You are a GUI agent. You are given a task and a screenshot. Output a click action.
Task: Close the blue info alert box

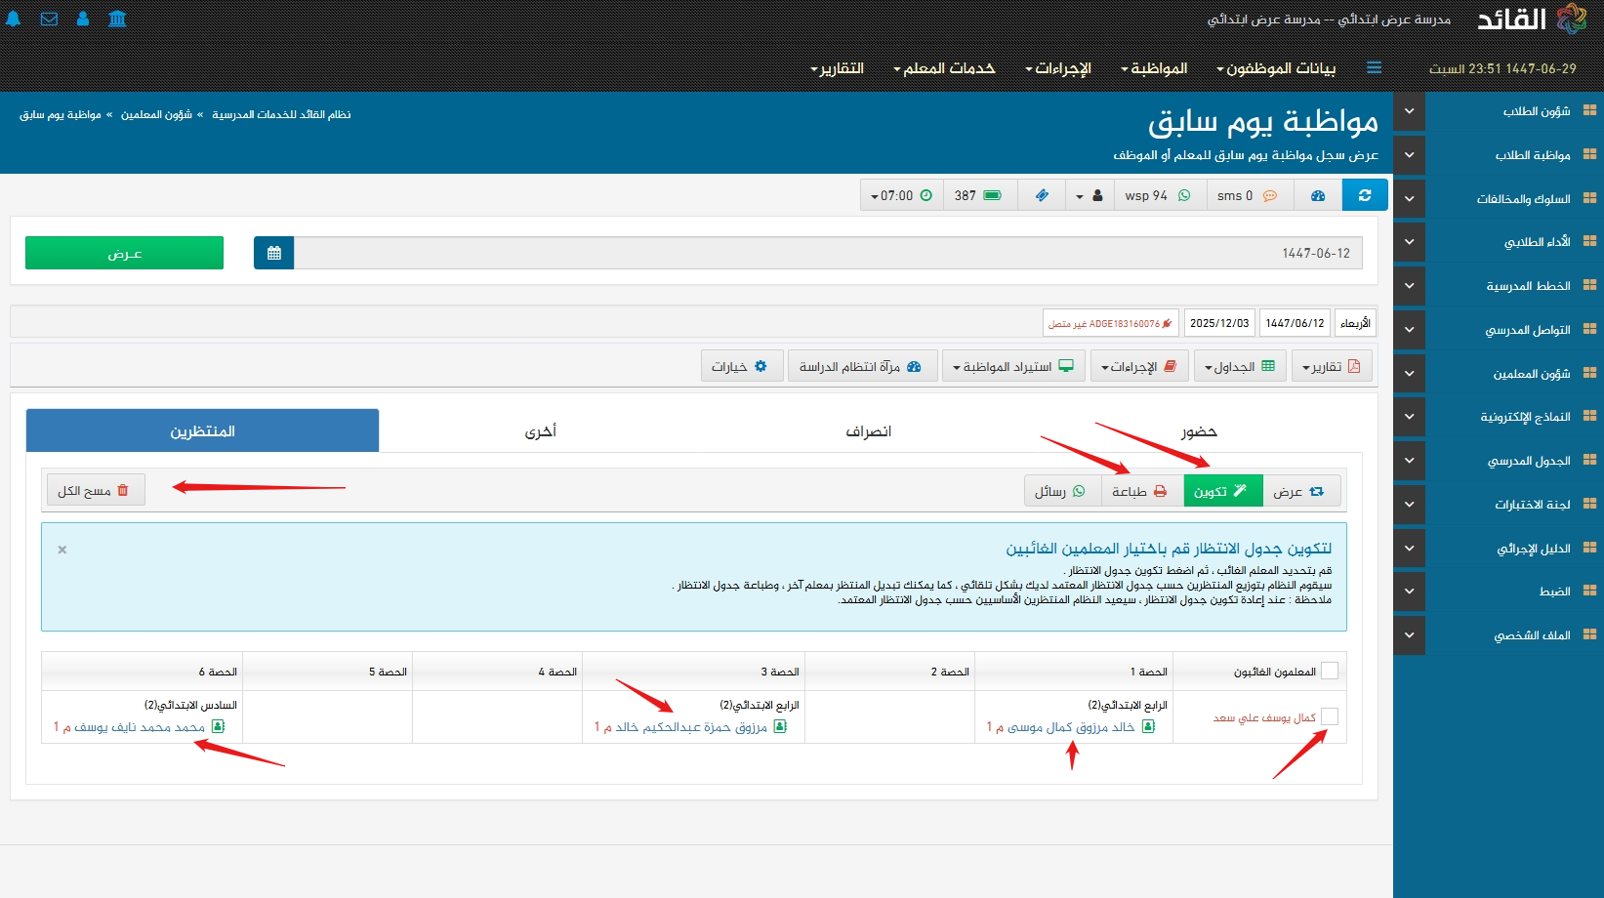[x=62, y=550]
